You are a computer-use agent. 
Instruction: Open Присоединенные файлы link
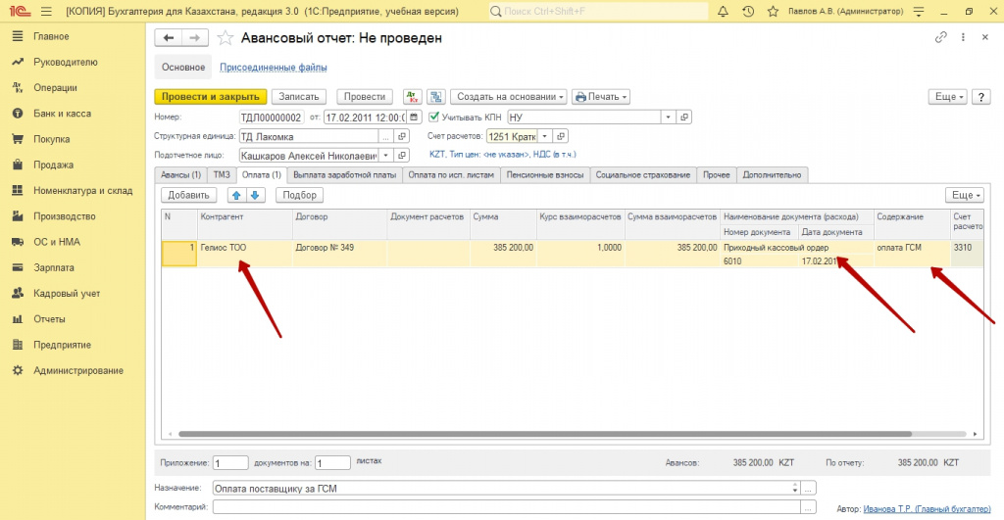point(274,68)
